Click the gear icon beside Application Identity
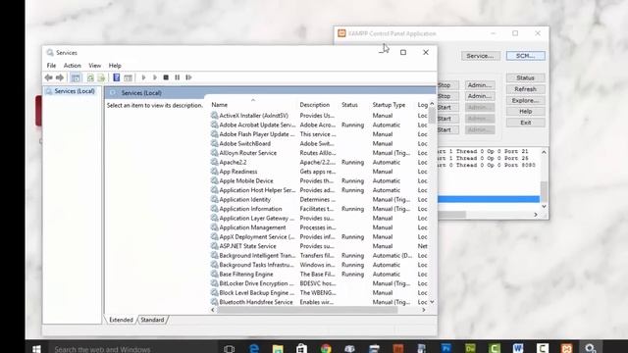The width and height of the screenshot is (628, 353). click(214, 199)
